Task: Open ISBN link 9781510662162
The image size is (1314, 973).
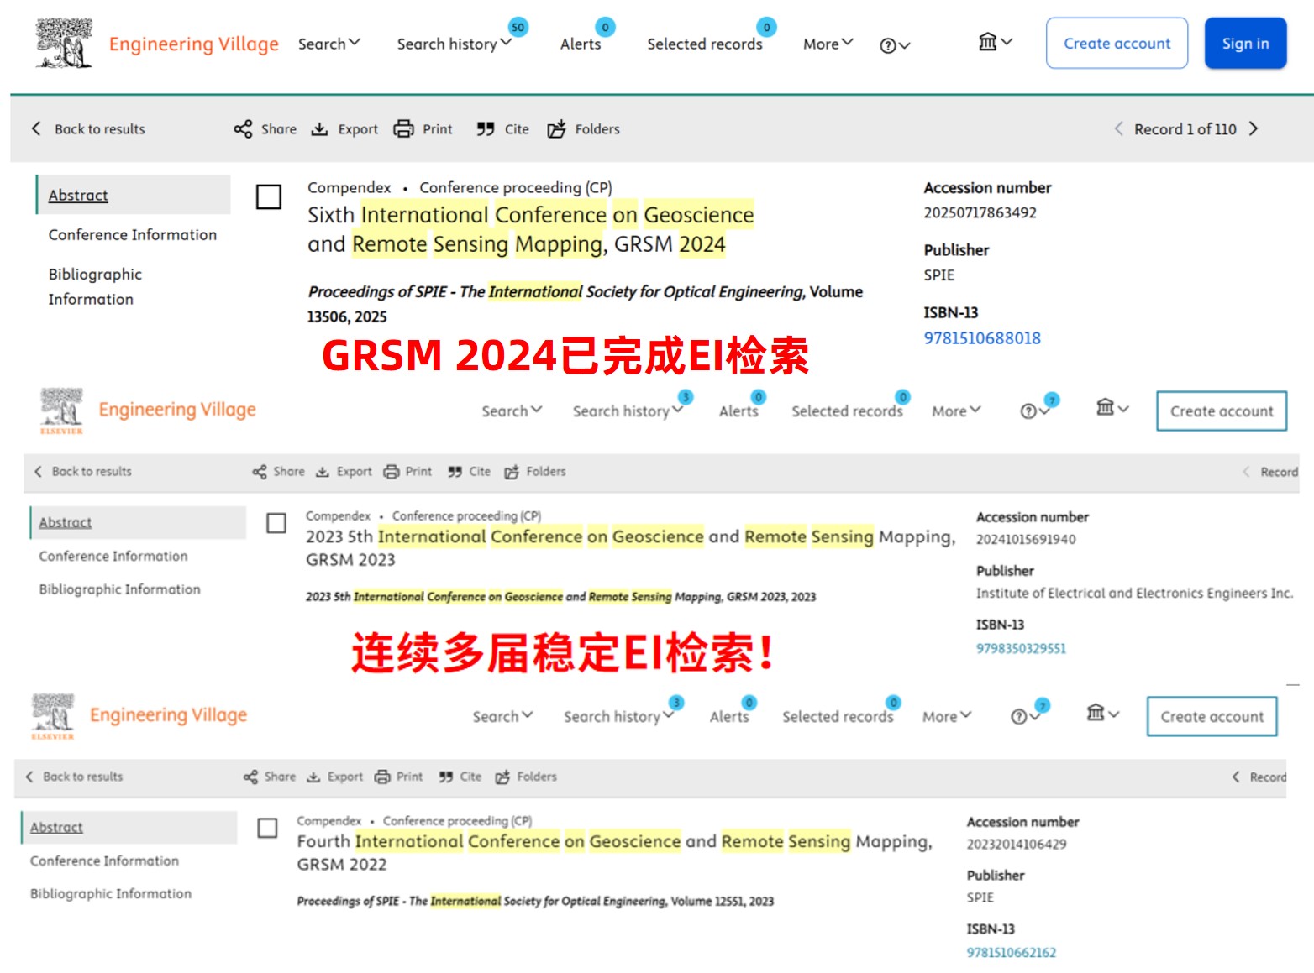Action: pos(1012,953)
